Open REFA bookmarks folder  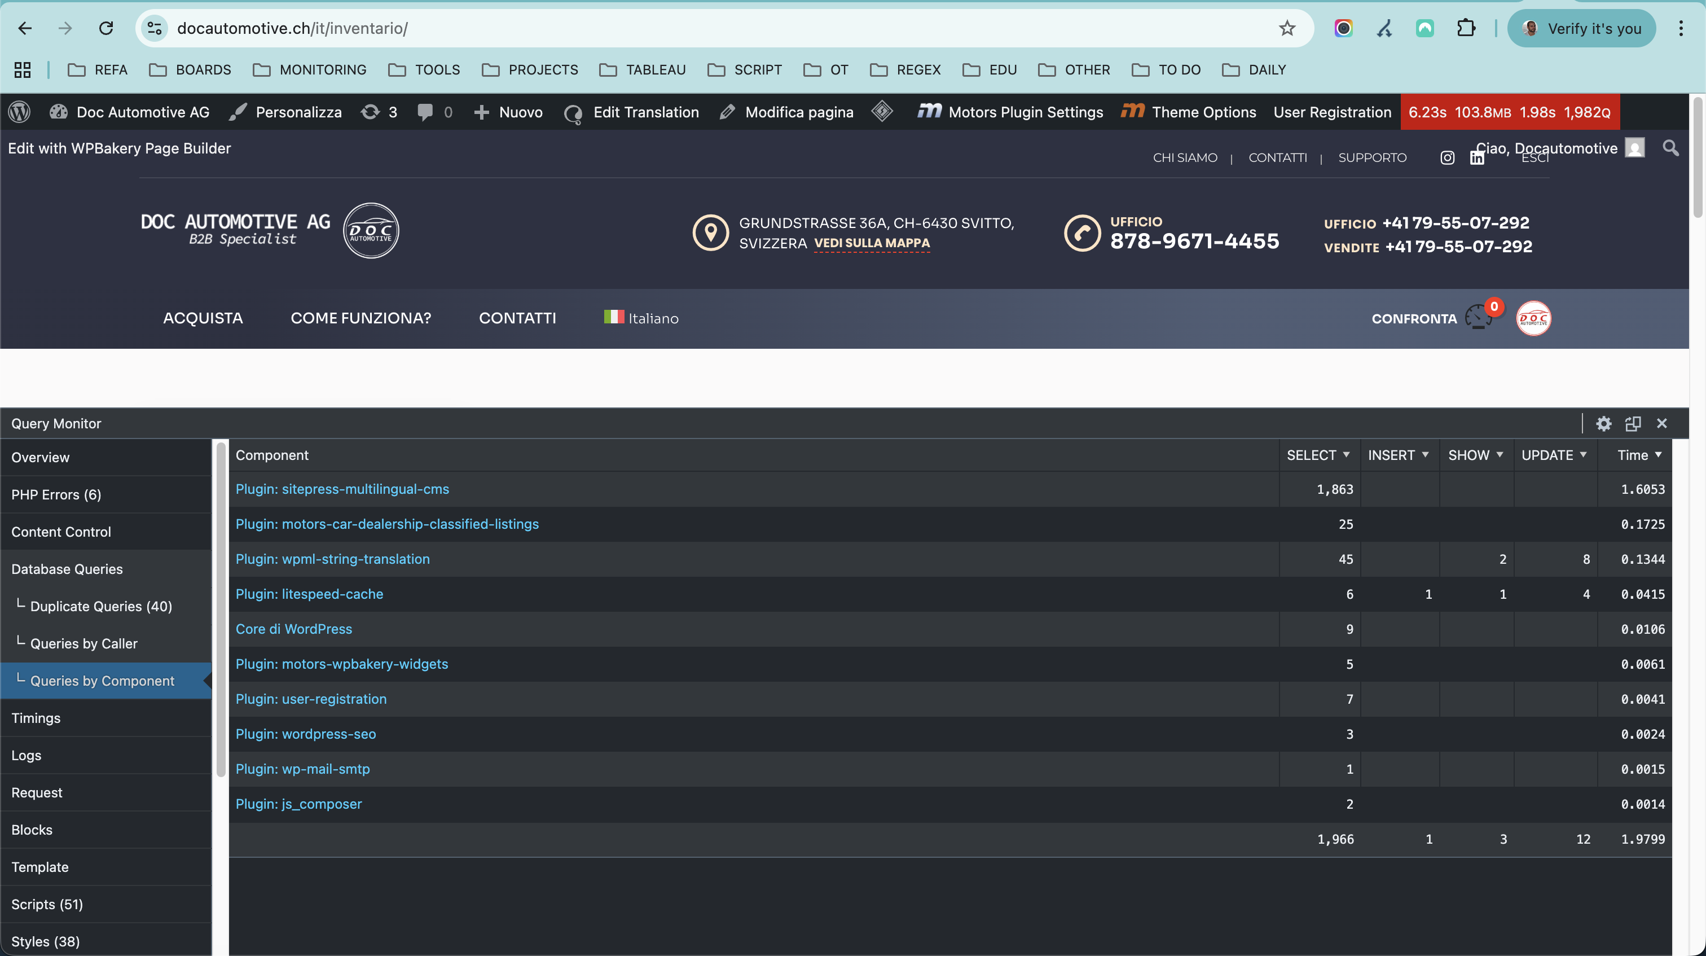point(98,69)
